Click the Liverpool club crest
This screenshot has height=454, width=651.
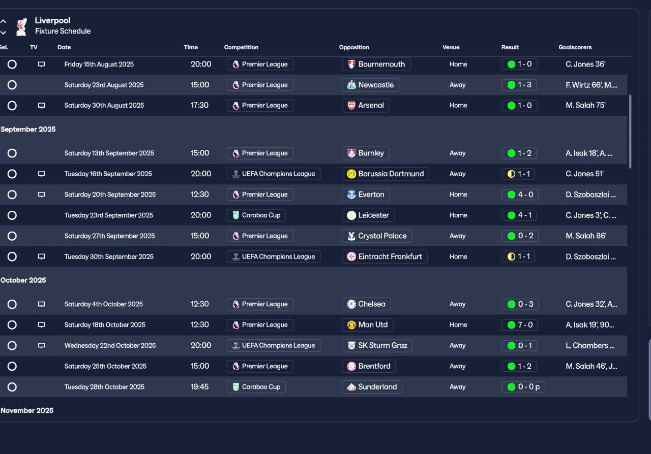[x=21, y=27]
